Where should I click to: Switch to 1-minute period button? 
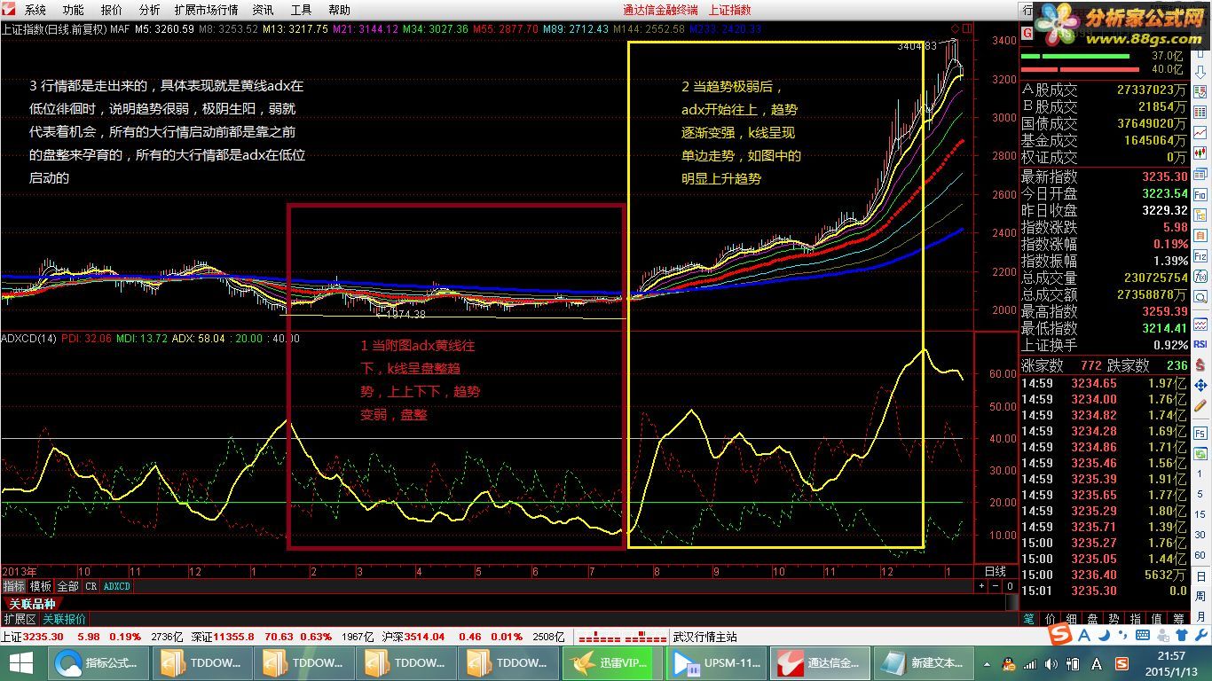[x=1200, y=474]
